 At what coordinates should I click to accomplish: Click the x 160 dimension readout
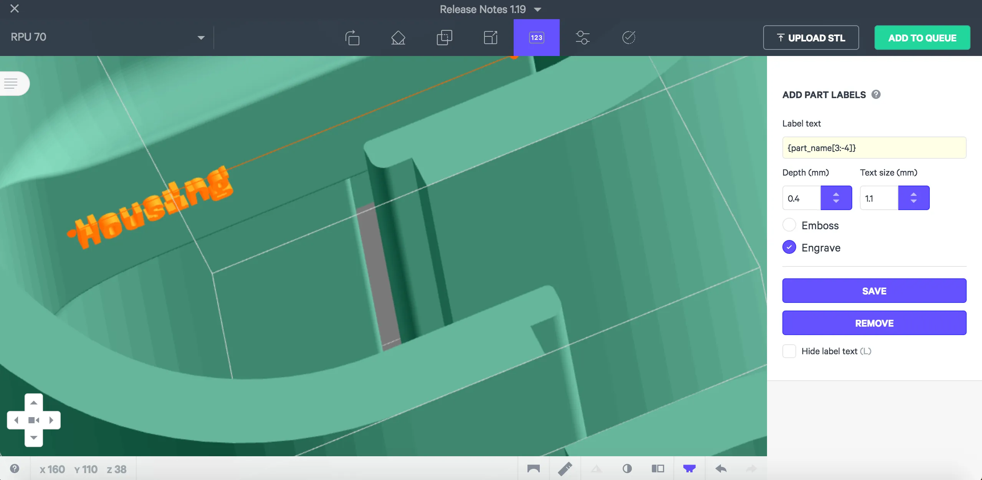[52, 469]
